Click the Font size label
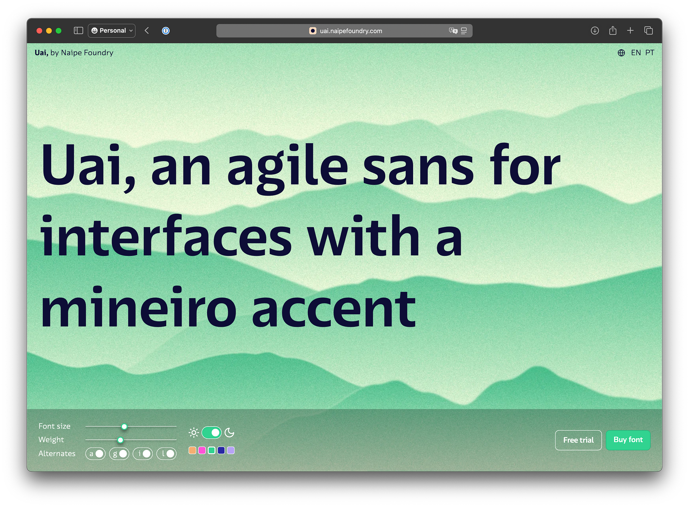Screen dimensions: 689x507 coord(54,426)
